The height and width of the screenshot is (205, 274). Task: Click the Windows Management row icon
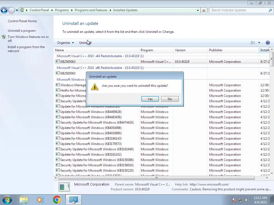[x=58, y=85]
